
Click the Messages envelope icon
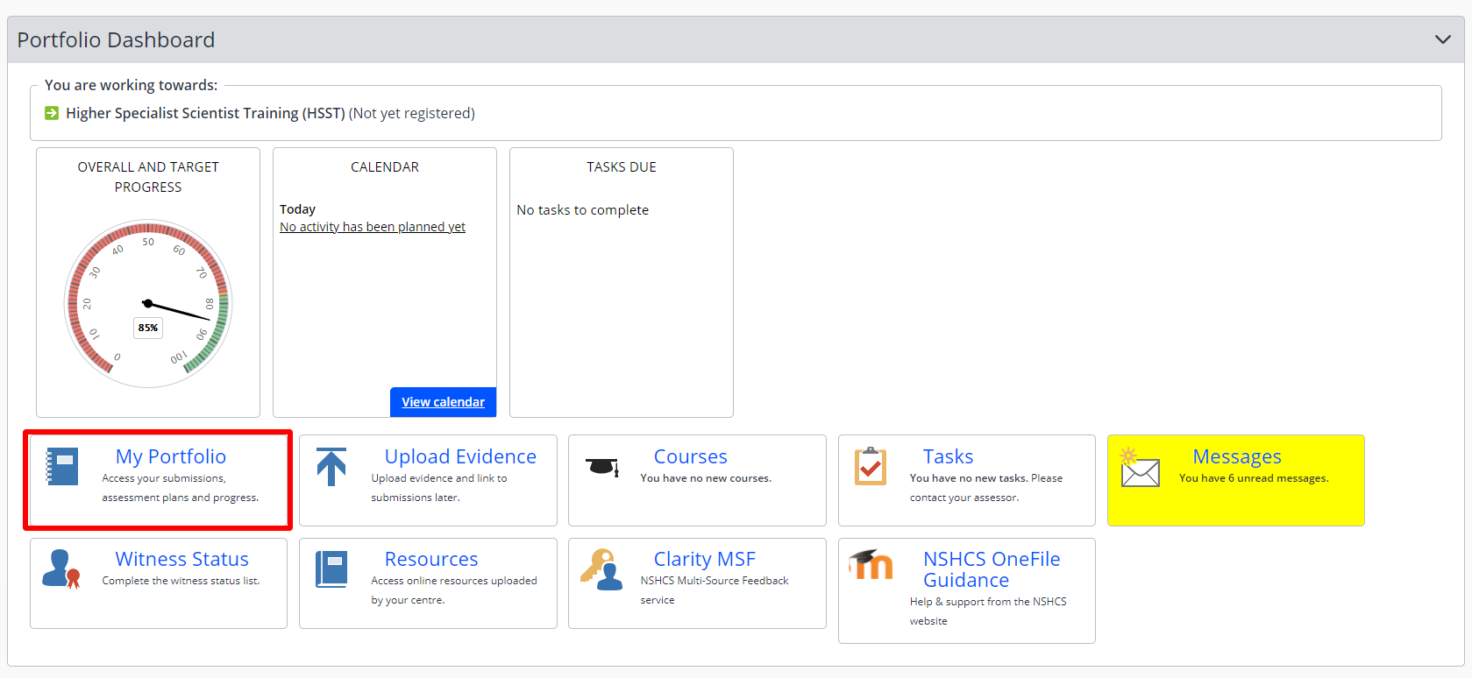[x=1140, y=468]
